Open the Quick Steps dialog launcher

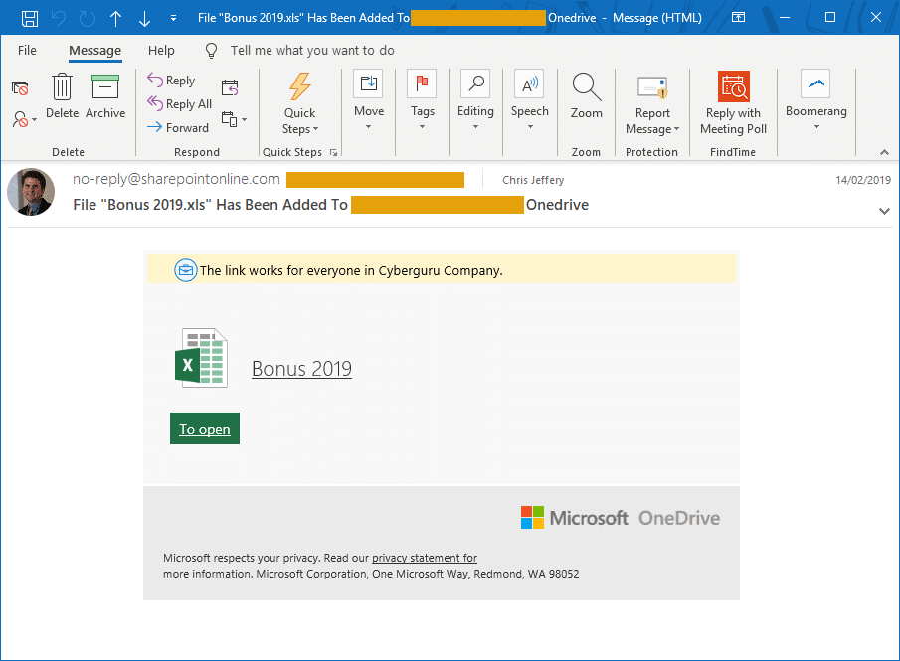click(333, 153)
